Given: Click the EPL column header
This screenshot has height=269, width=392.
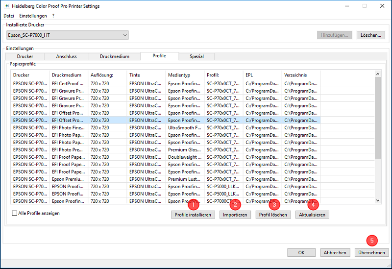Looking at the screenshot, I should pyautogui.click(x=262, y=75).
